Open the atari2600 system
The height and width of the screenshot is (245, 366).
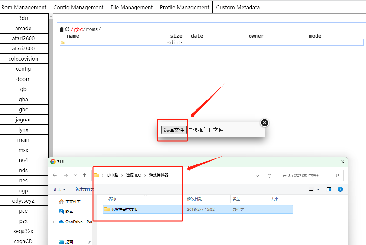point(23,38)
